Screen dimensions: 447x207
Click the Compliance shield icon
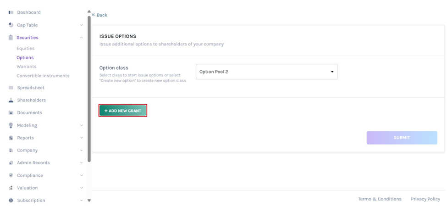[x=11, y=175]
